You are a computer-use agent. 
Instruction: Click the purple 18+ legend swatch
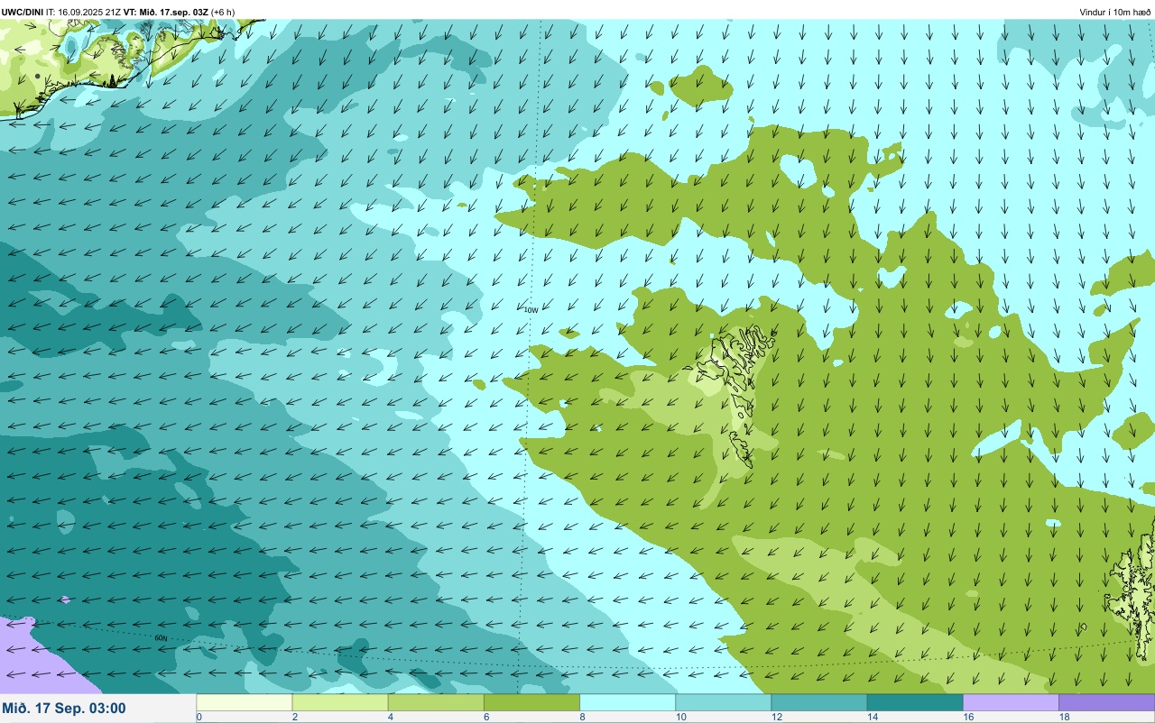click(1106, 702)
